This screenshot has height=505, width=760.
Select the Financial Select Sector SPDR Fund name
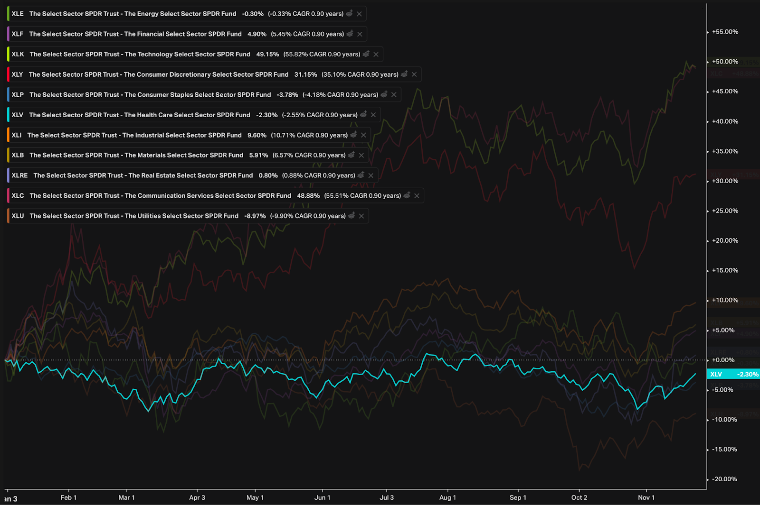tap(135, 34)
